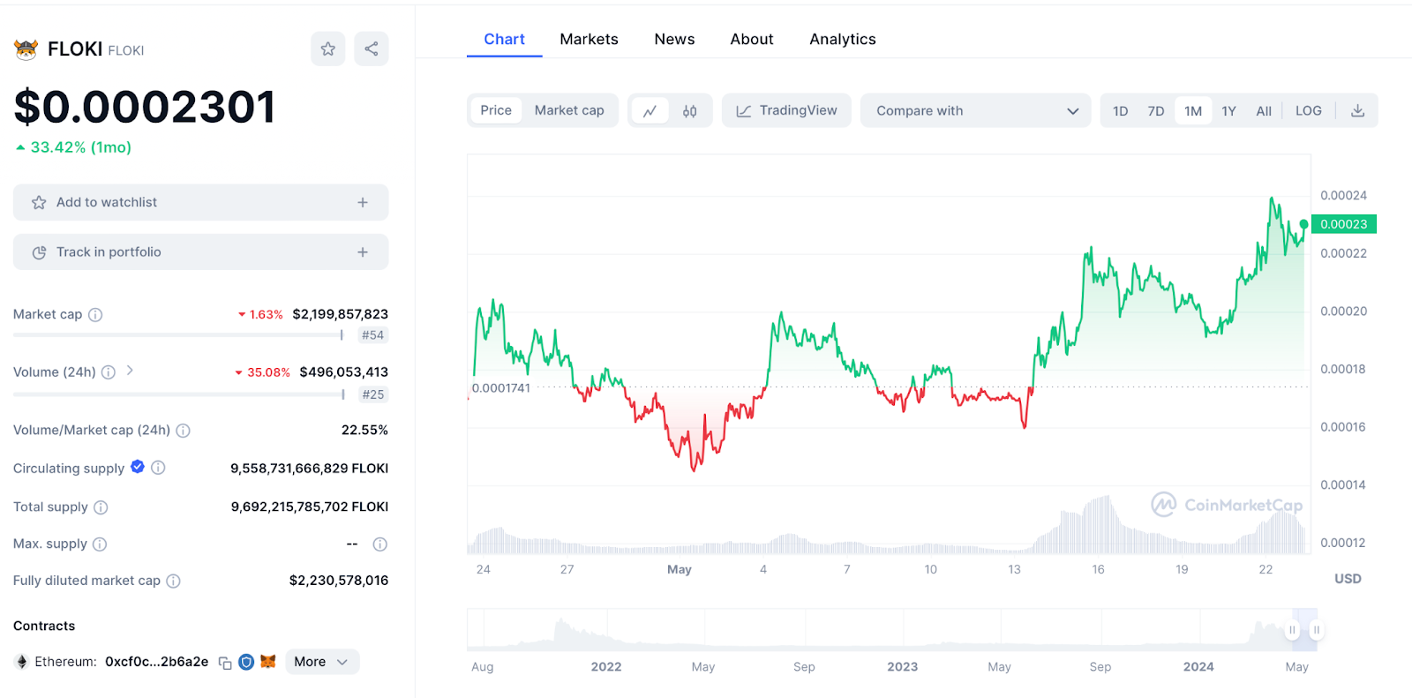
Task: Click the $2,199,857,823 market cap value
Action: coord(340,314)
